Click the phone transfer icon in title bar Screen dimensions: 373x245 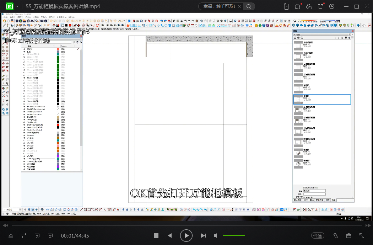pos(287,6)
